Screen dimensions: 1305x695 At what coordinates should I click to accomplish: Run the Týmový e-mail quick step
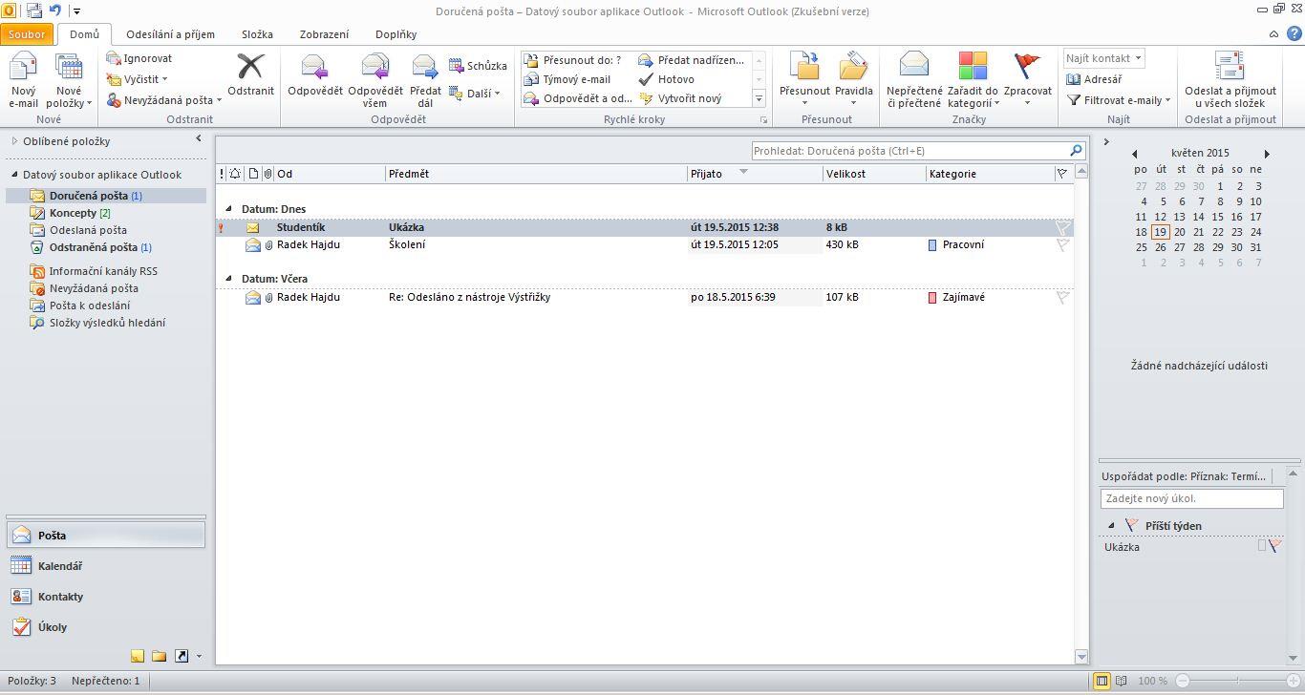click(x=567, y=79)
